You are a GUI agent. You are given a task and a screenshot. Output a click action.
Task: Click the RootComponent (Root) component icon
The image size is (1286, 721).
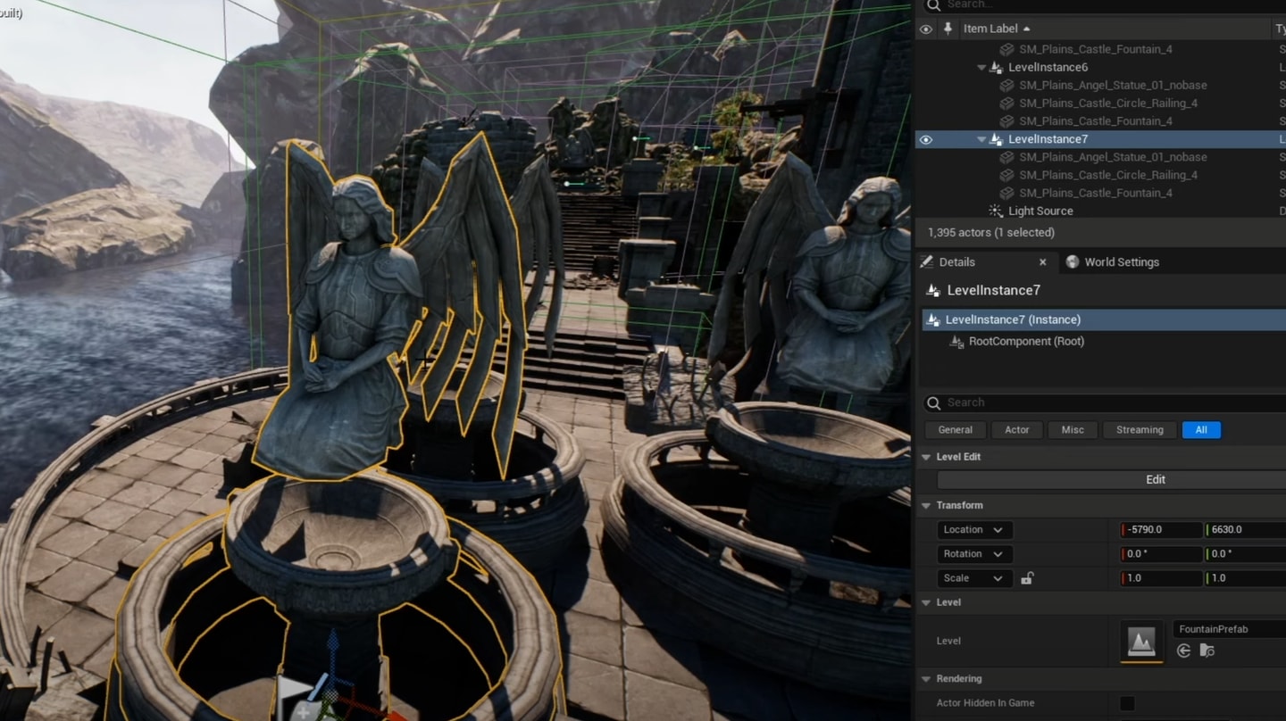956,341
